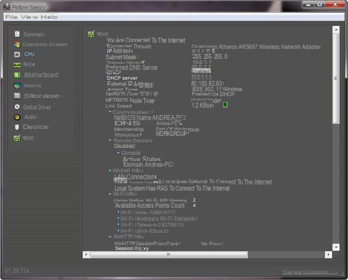Click the Domain Andrea-PC row
The height and width of the screenshot is (280, 348).
pos(148,164)
